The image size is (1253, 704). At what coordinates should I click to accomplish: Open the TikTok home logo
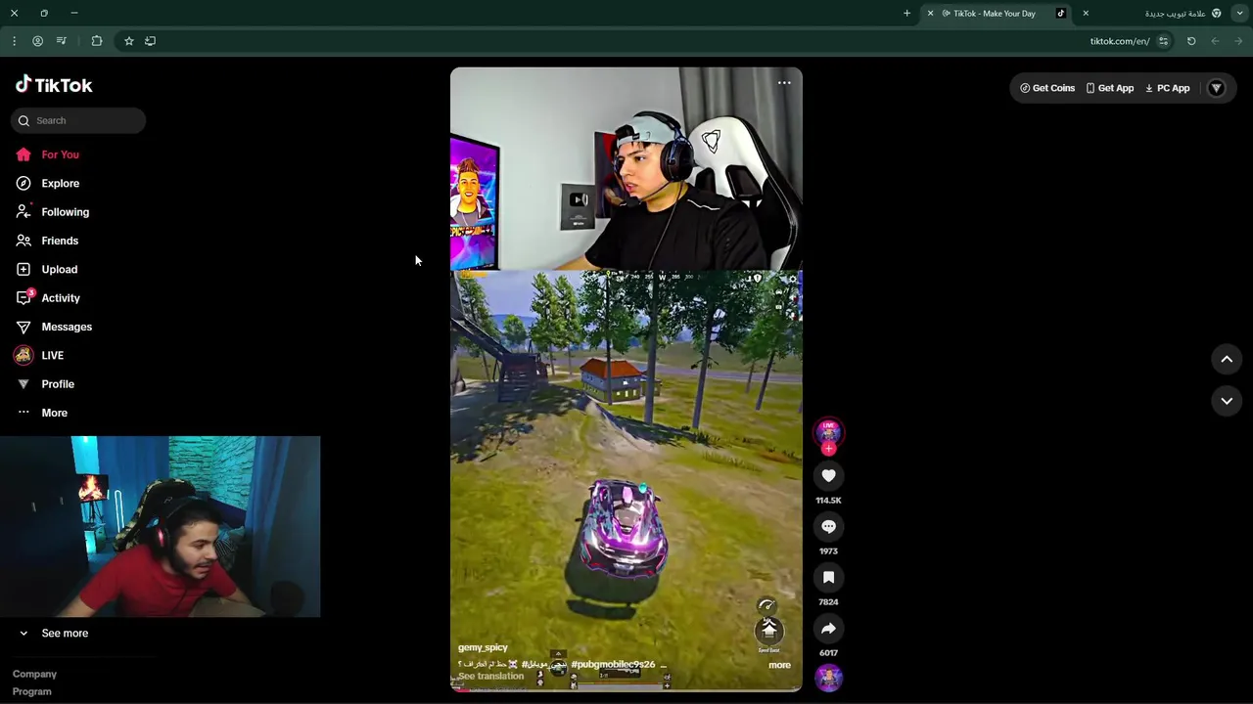(54, 85)
